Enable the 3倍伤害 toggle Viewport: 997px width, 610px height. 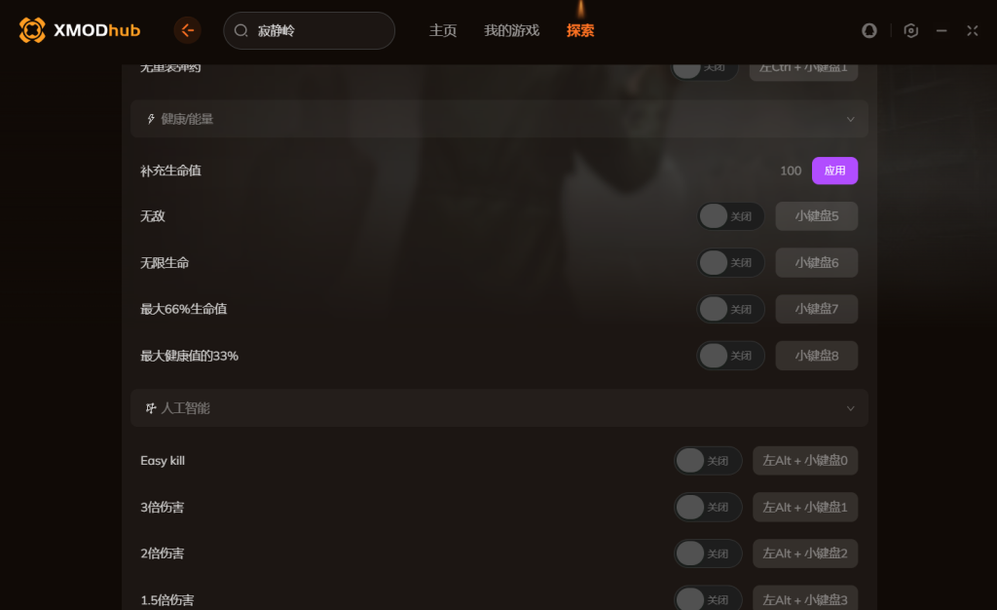(x=708, y=507)
